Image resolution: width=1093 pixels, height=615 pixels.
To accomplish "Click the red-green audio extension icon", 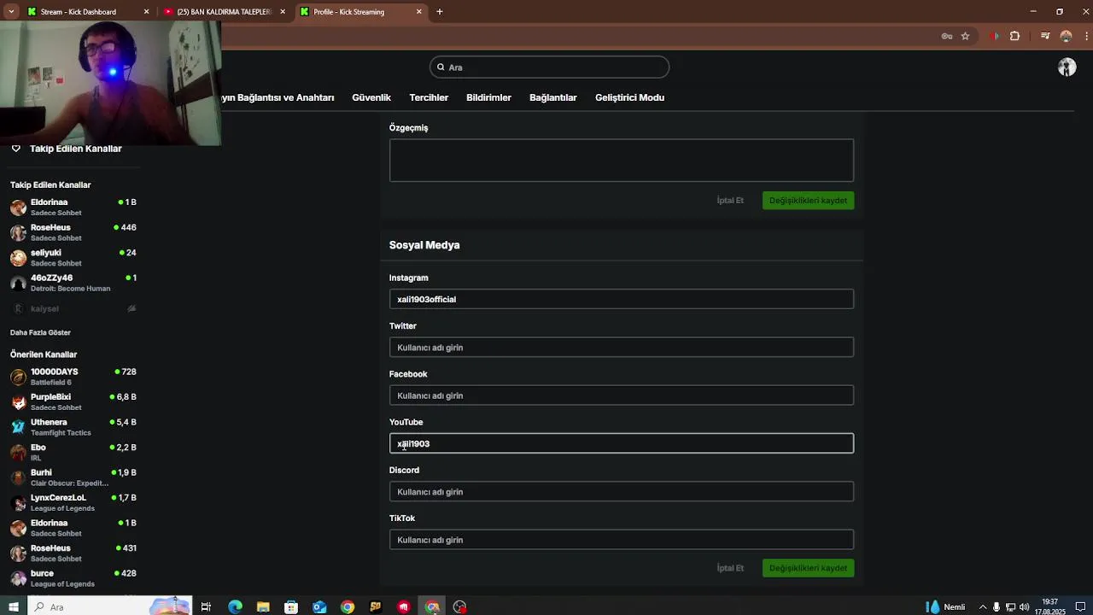I will pos(995,36).
